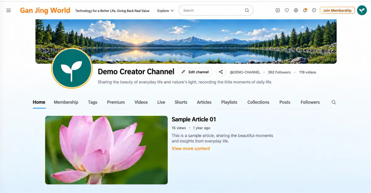
Task: Open the language globe icon
Action: click(x=296, y=10)
